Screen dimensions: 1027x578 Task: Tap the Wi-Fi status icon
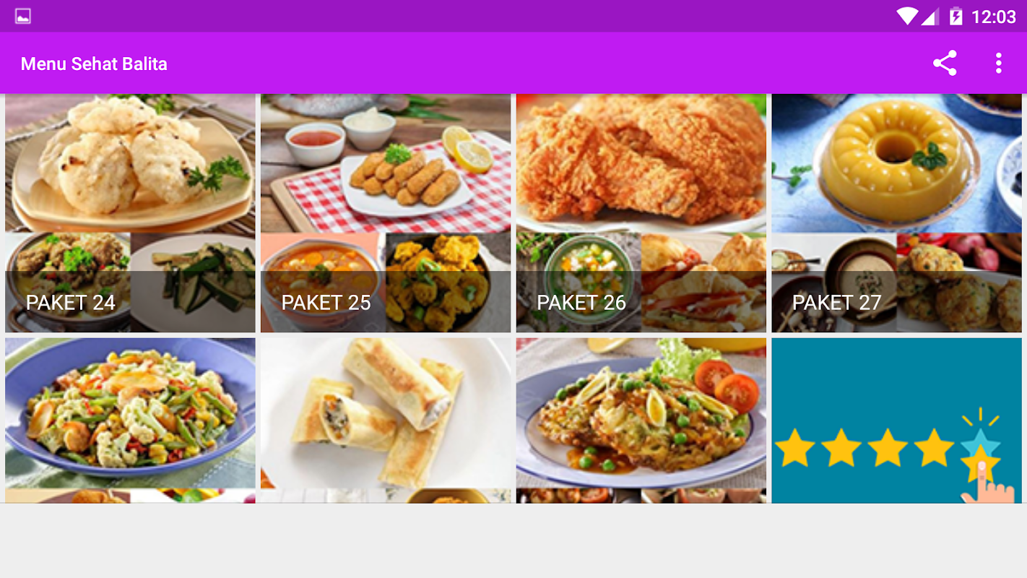tap(907, 16)
